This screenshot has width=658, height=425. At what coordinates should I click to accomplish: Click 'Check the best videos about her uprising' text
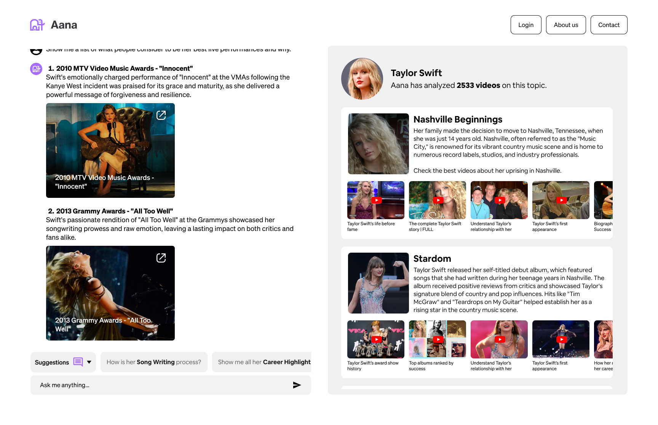pyautogui.click(x=487, y=170)
